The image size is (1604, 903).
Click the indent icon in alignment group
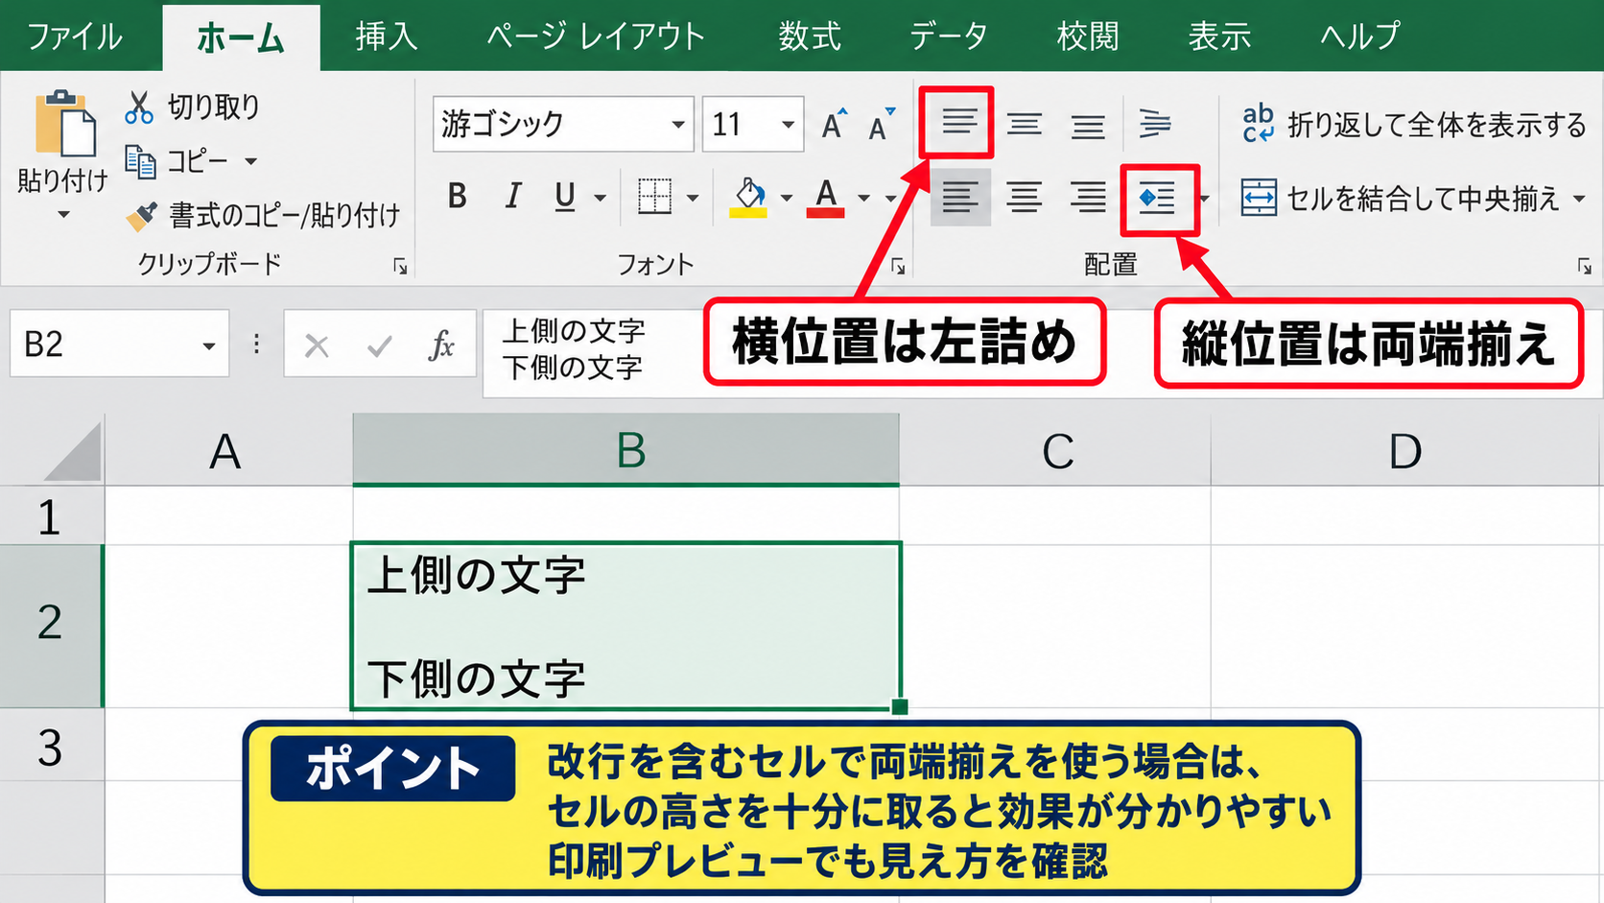[x=1157, y=199]
